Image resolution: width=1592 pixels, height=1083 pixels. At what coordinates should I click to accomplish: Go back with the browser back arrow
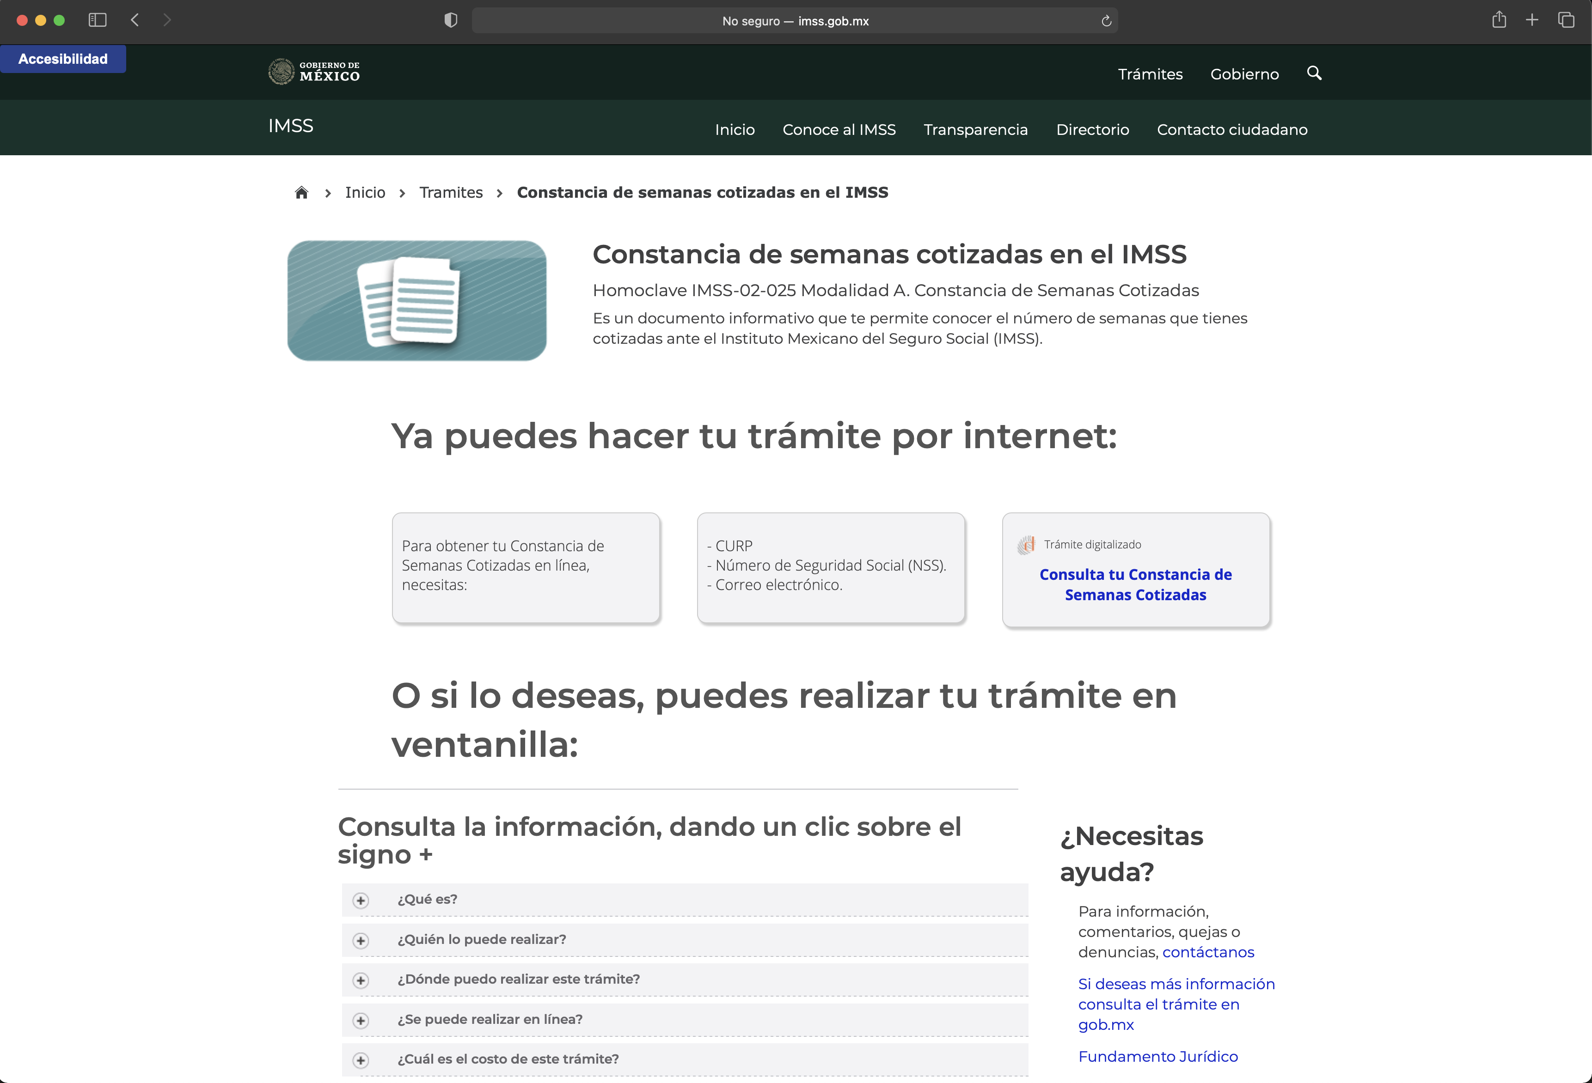click(x=135, y=20)
